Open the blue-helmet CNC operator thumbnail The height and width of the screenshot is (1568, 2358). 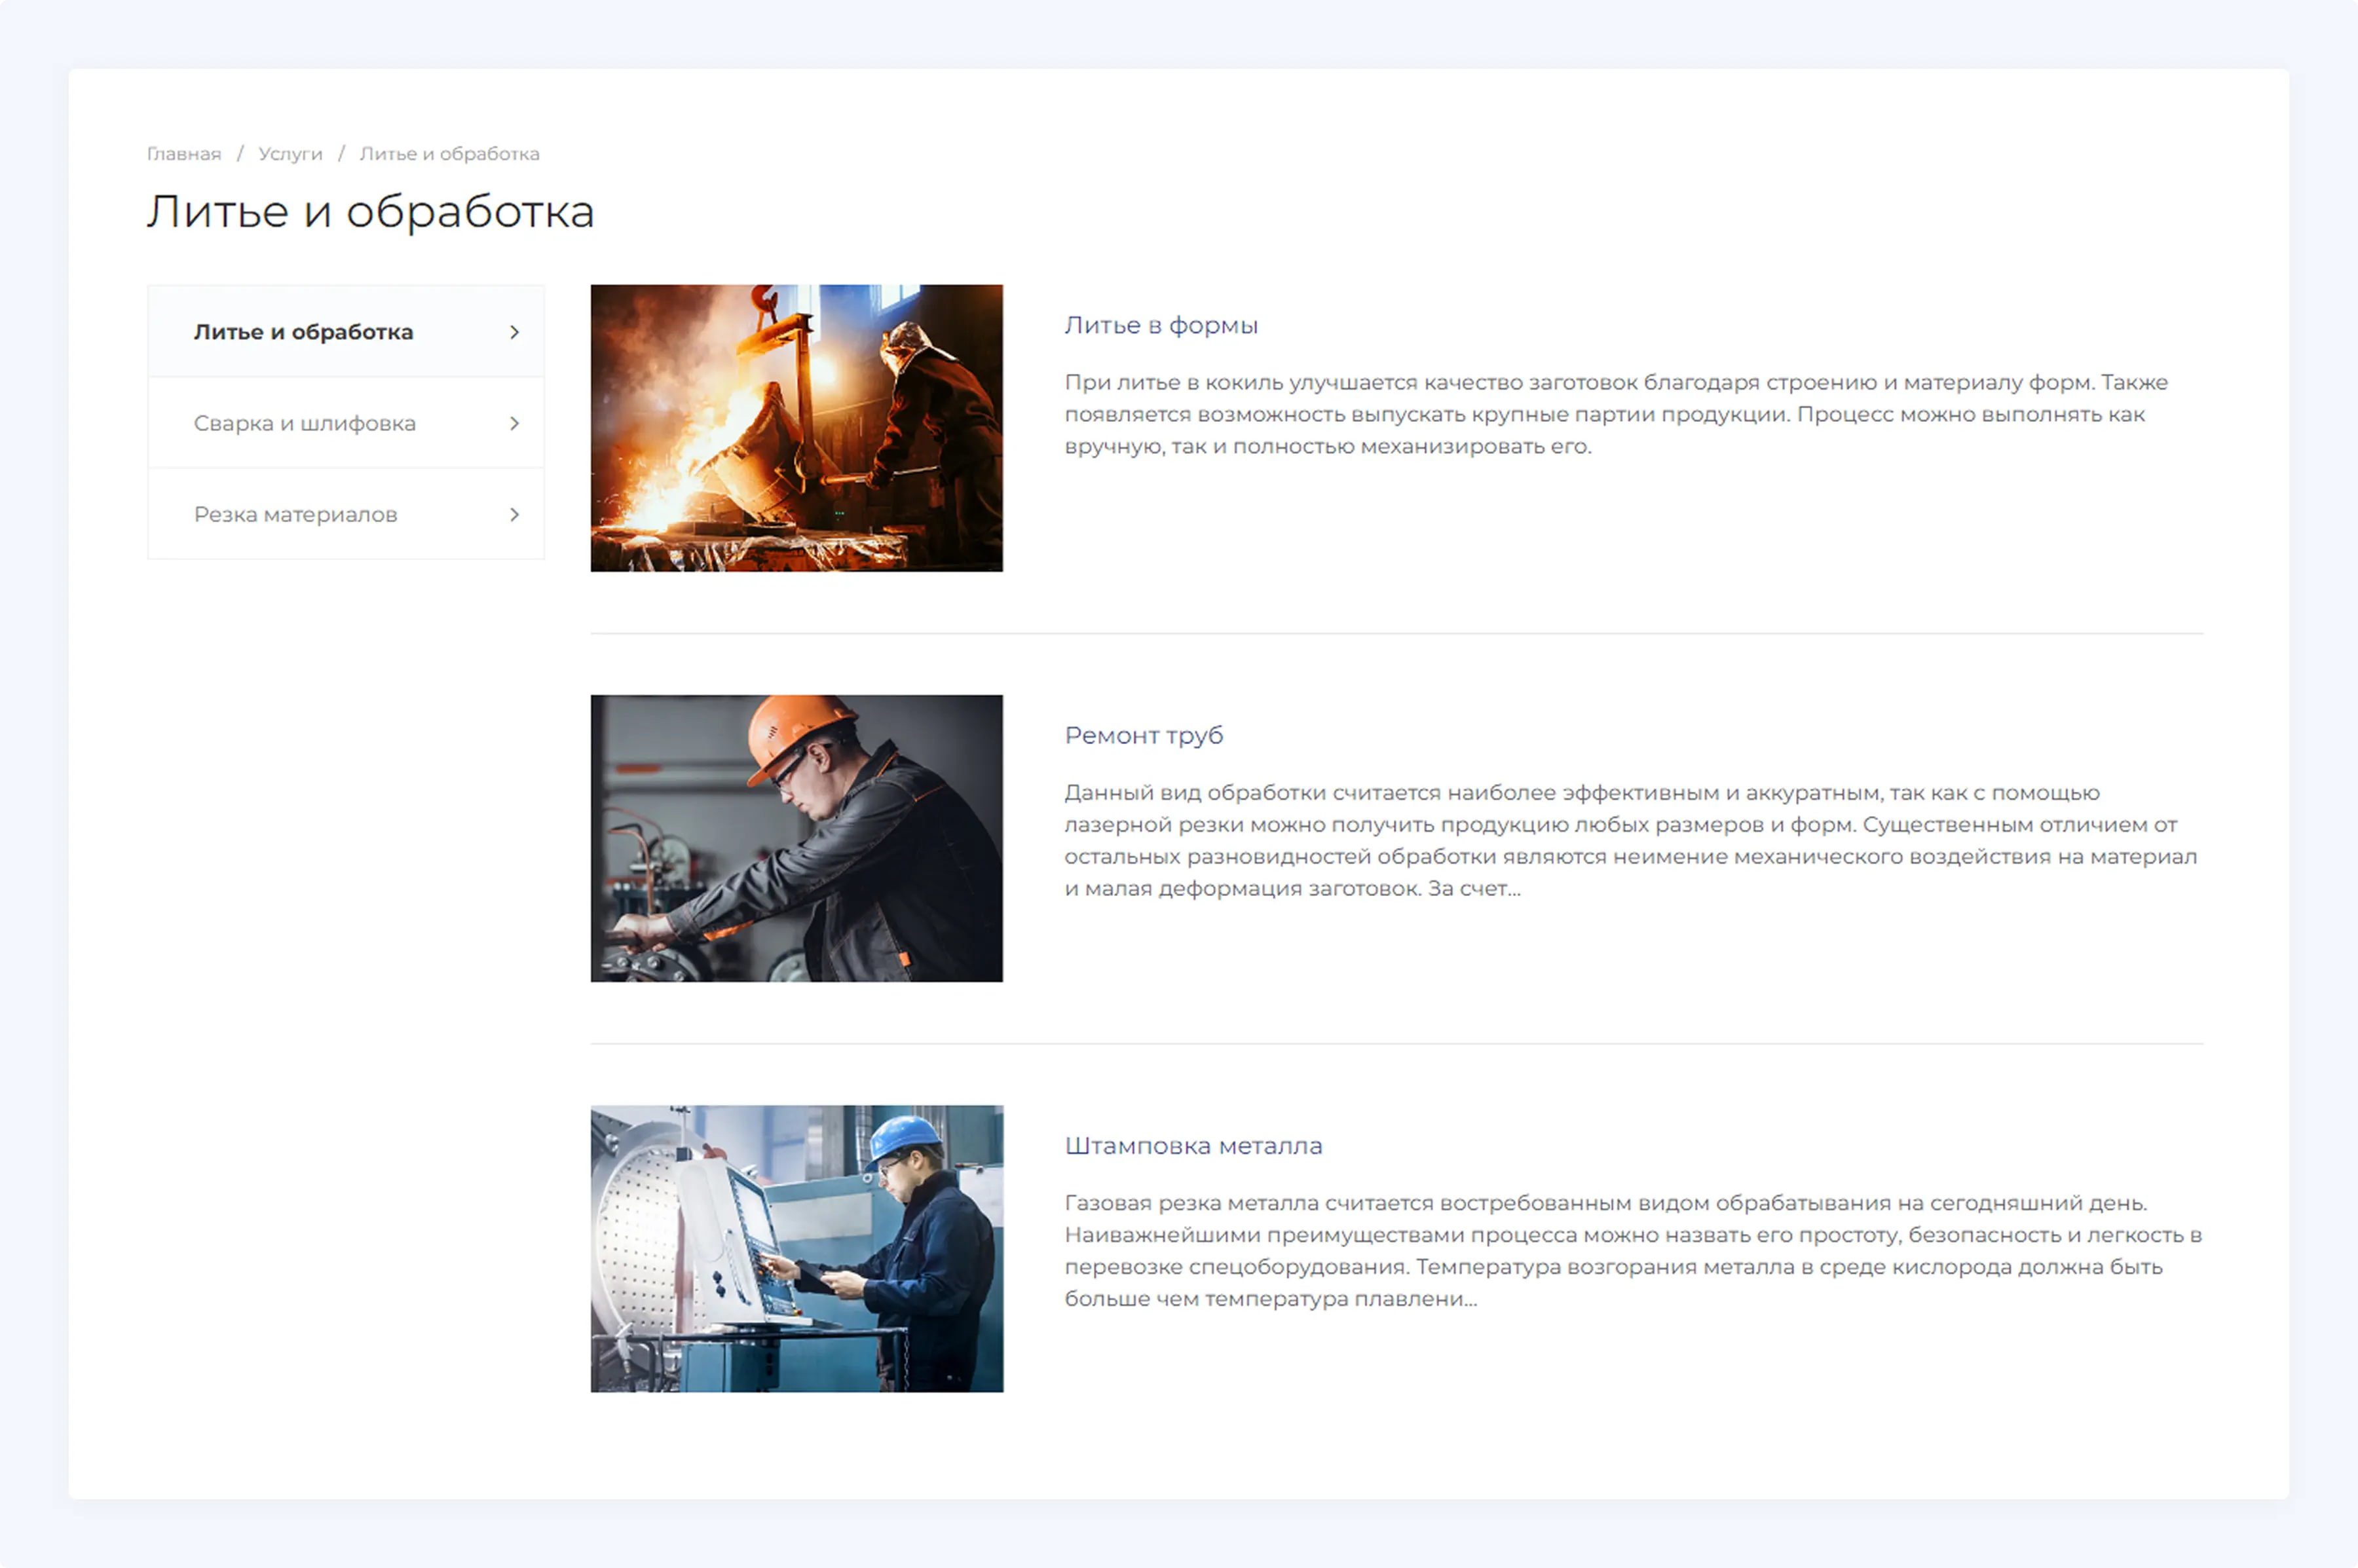pos(796,1248)
